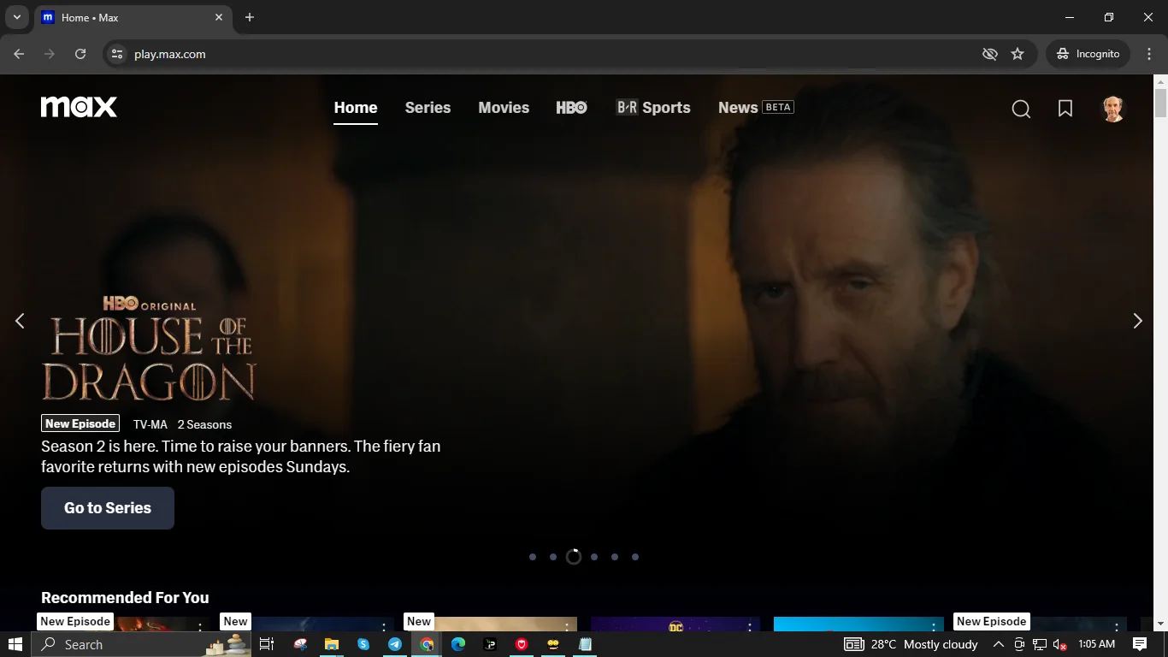
Task: Open the profile avatar menu
Action: [1112, 109]
